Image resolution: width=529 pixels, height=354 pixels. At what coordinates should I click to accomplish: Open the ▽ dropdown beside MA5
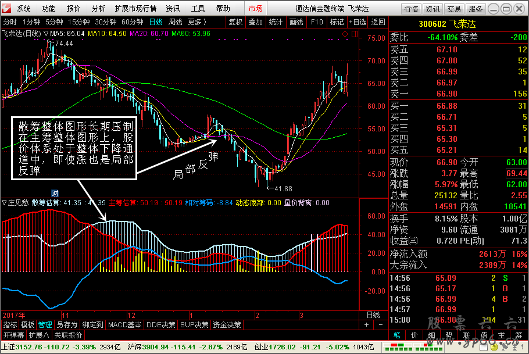pos(46,34)
